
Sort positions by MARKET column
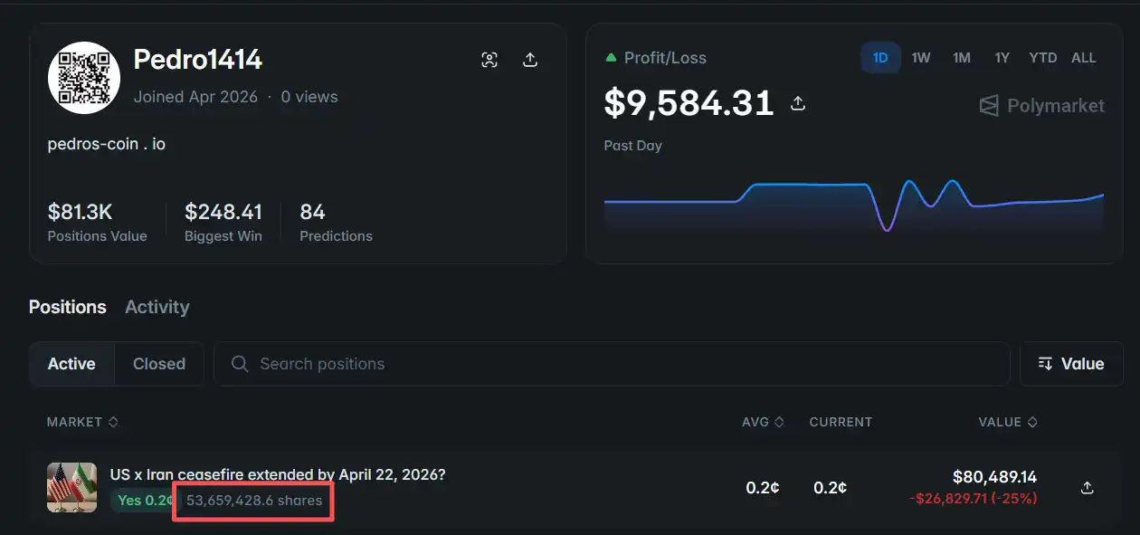(x=81, y=422)
